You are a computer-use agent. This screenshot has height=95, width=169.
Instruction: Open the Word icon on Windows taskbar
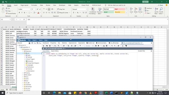pos(111,93)
